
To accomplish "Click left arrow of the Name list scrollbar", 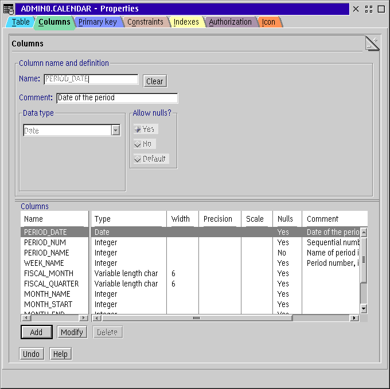I will point(25,318).
